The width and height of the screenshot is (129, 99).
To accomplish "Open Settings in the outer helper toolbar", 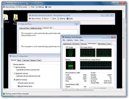I will (40, 7).
